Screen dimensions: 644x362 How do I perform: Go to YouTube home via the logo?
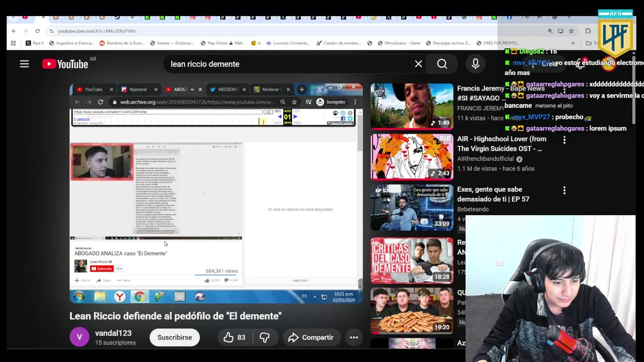click(65, 64)
